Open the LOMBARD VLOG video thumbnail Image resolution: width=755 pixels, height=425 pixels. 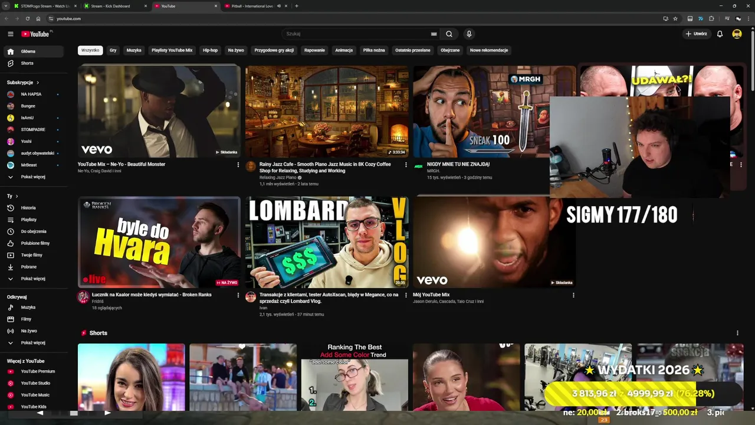click(327, 242)
